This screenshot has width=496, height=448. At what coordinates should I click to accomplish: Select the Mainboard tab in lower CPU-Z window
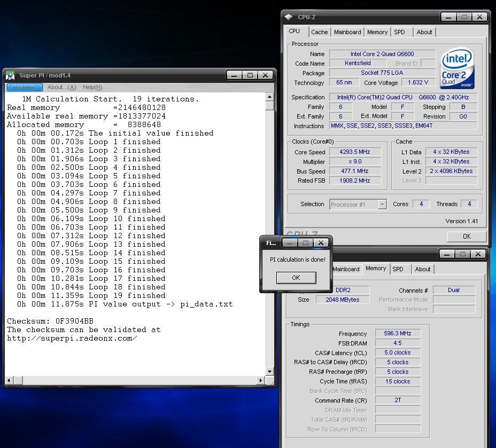(x=346, y=269)
